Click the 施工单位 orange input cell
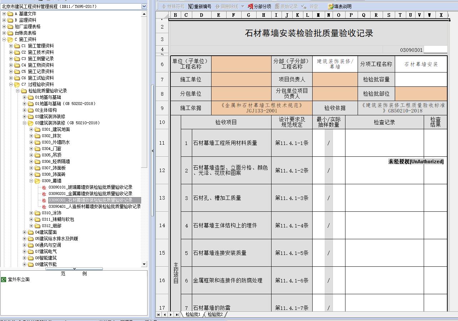458x321 pixels. pyautogui.click(x=241, y=79)
